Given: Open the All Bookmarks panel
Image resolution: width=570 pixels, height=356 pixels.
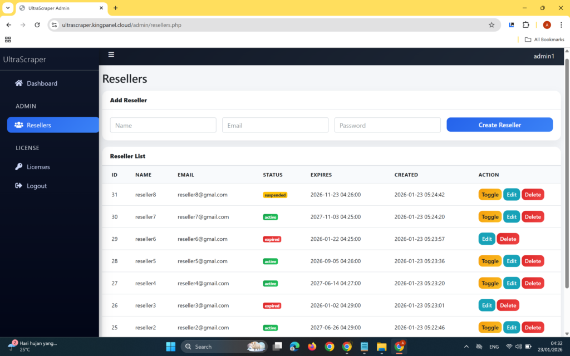Looking at the screenshot, I should pyautogui.click(x=543, y=39).
